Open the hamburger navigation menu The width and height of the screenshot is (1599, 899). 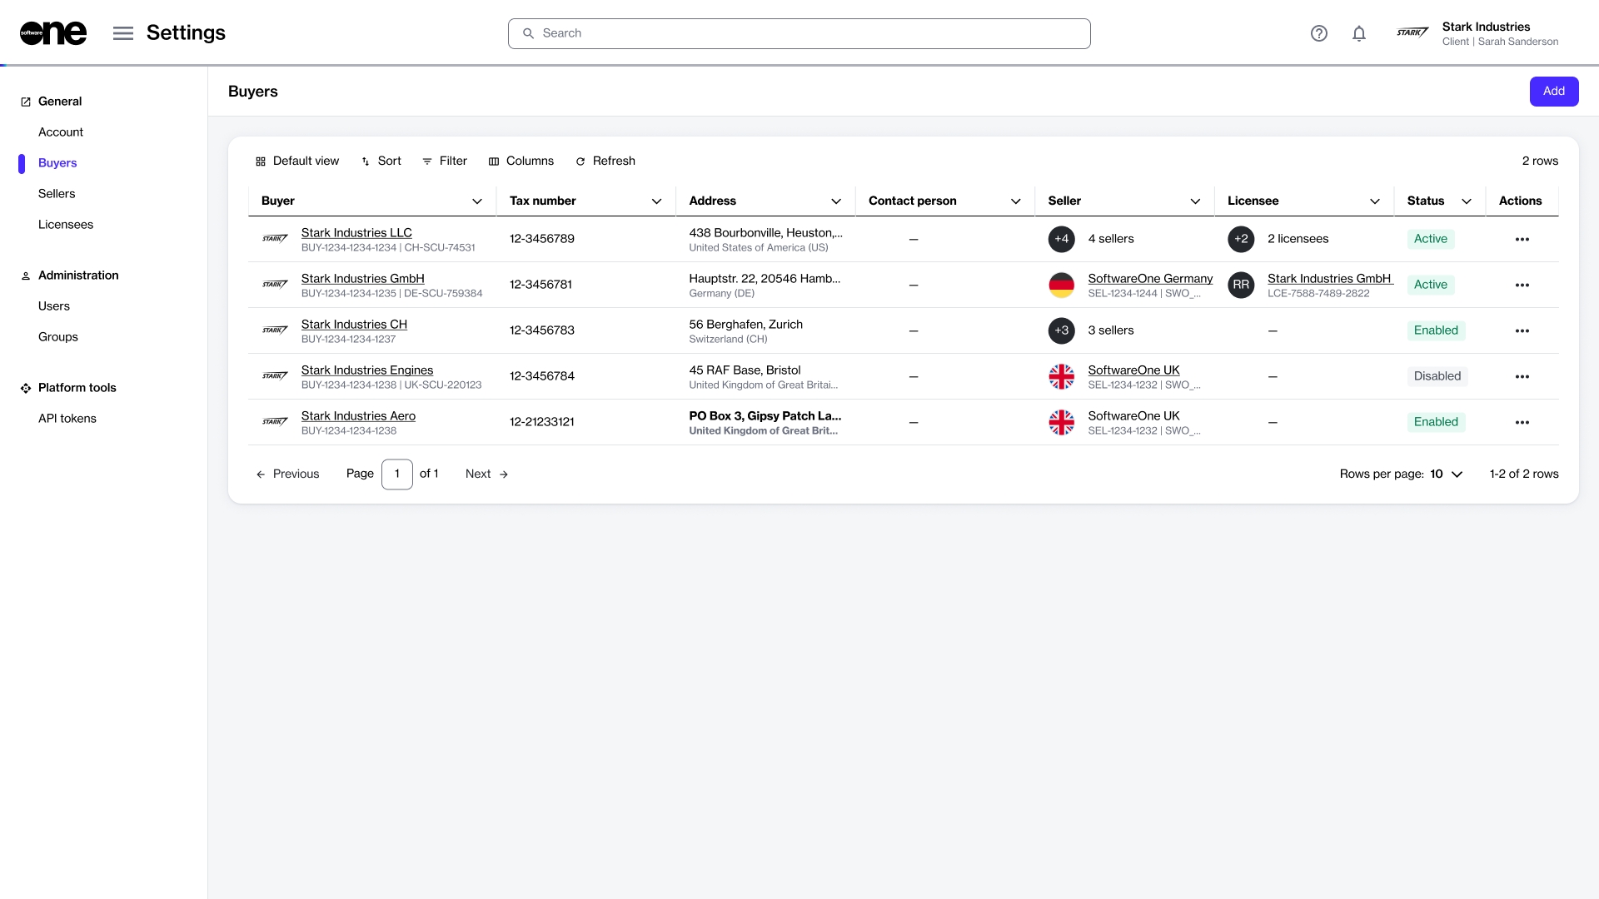123,33
